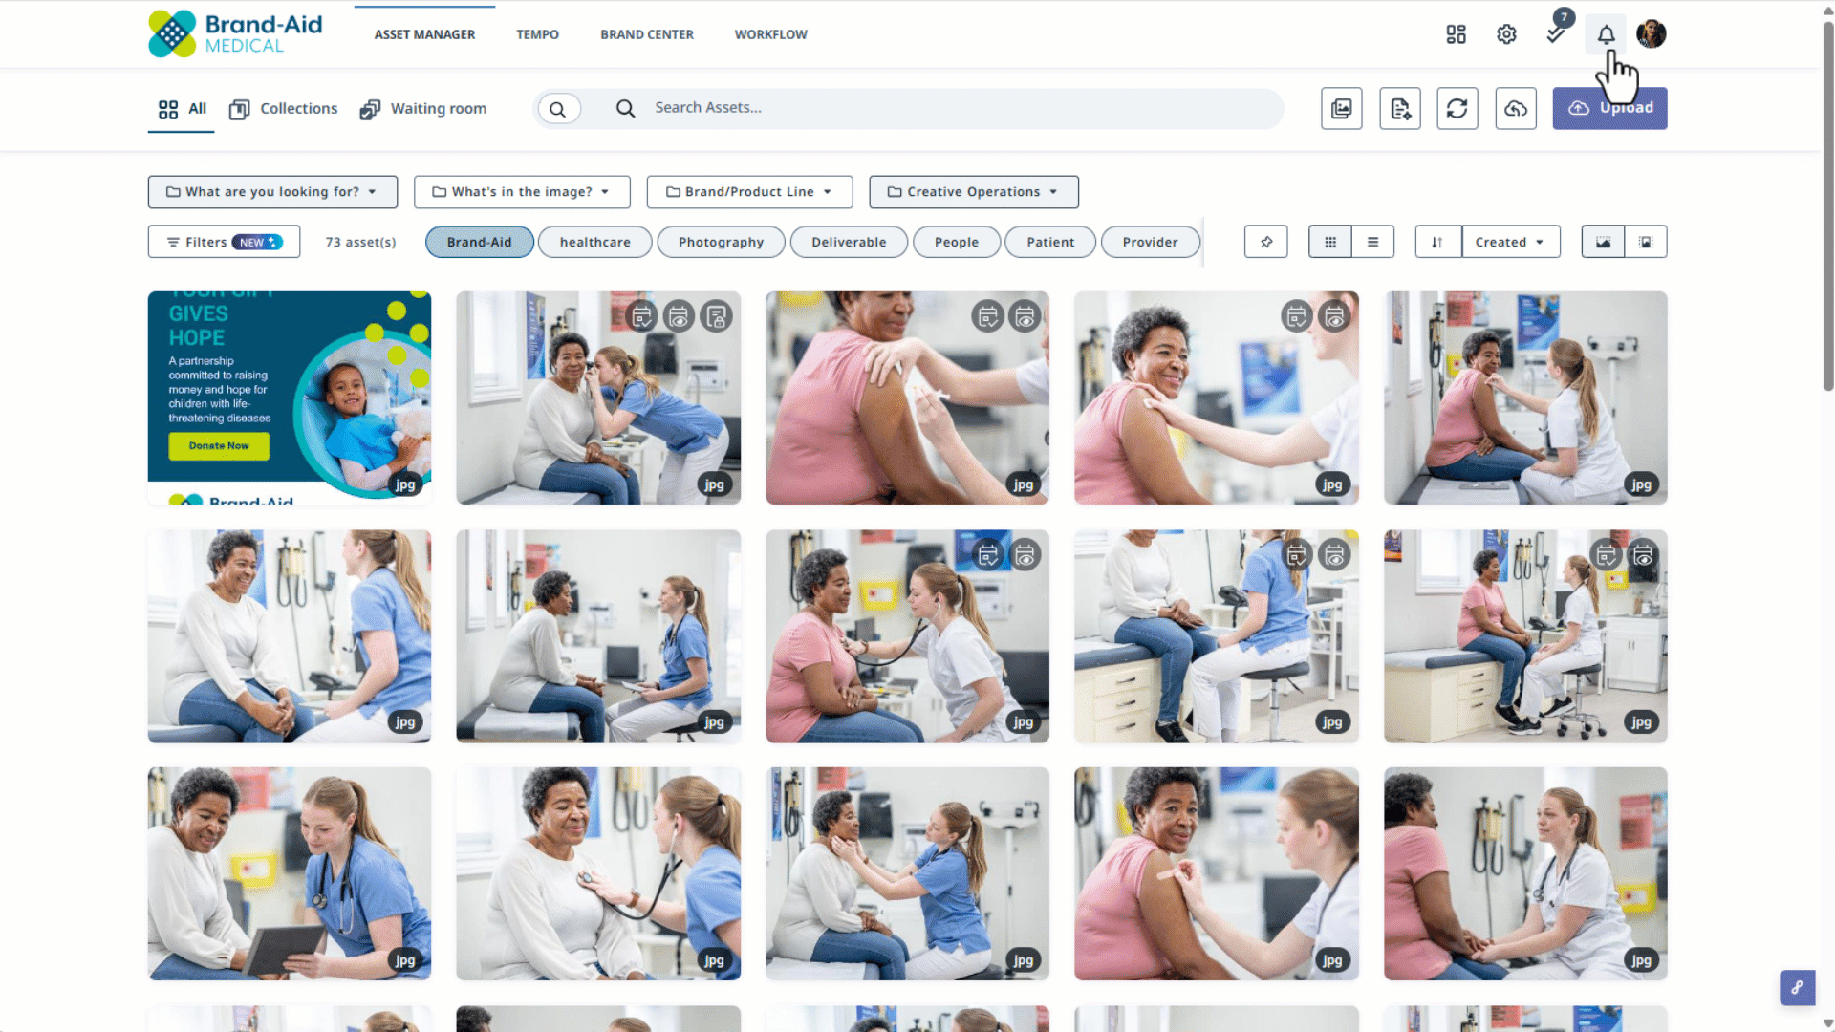Switch to grid view layout
Viewport: 1835px width, 1032px height.
pos(1330,242)
